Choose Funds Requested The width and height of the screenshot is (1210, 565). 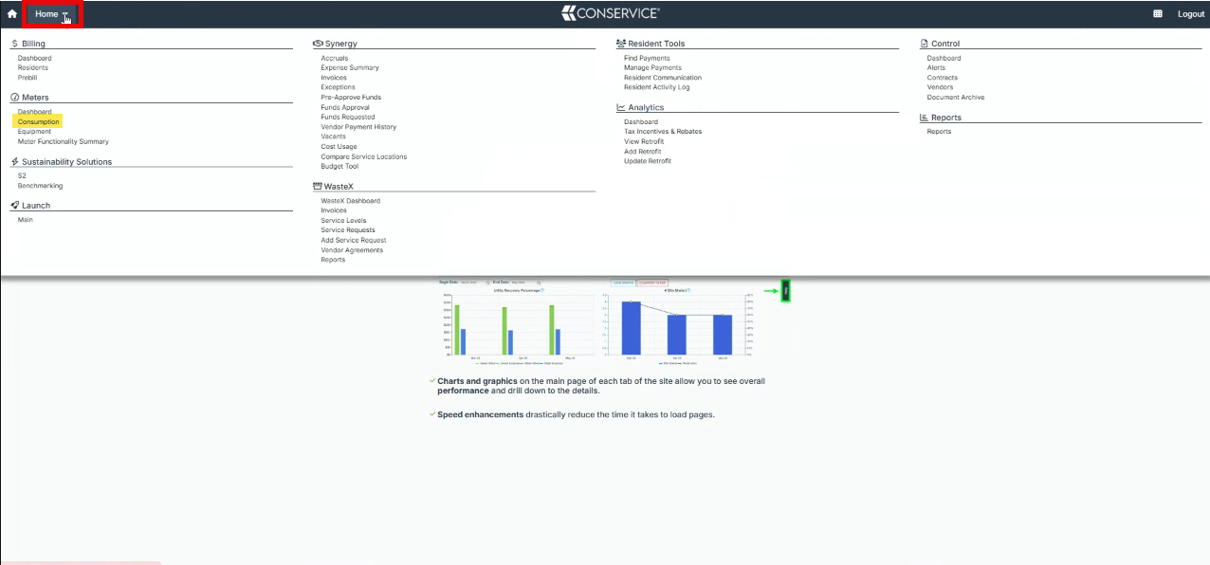coord(348,118)
